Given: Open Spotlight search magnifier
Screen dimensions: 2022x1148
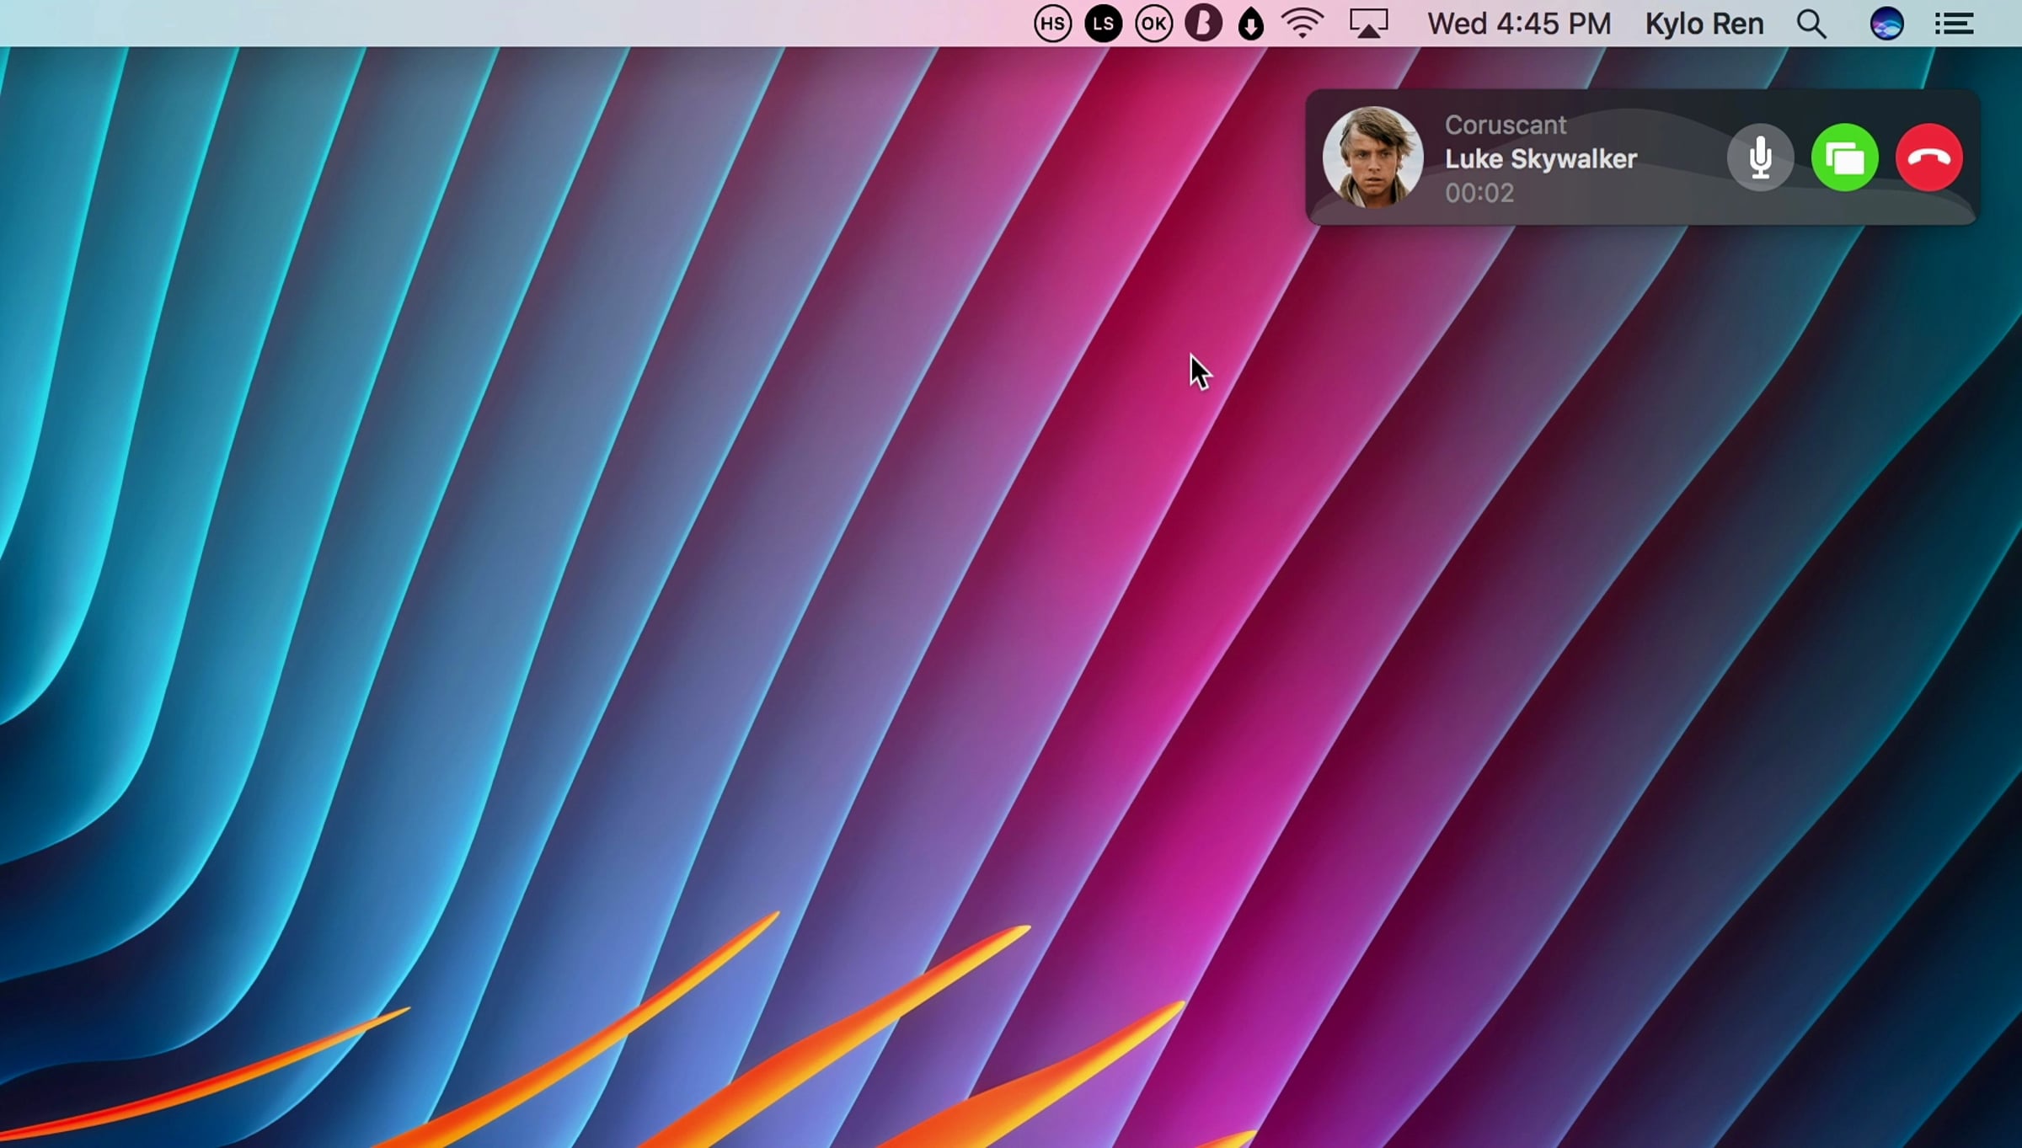Looking at the screenshot, I should point(1811,24).
